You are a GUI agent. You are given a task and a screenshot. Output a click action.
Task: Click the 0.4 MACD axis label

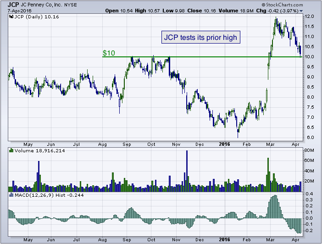pyautogui.click(x=309, y=194)
